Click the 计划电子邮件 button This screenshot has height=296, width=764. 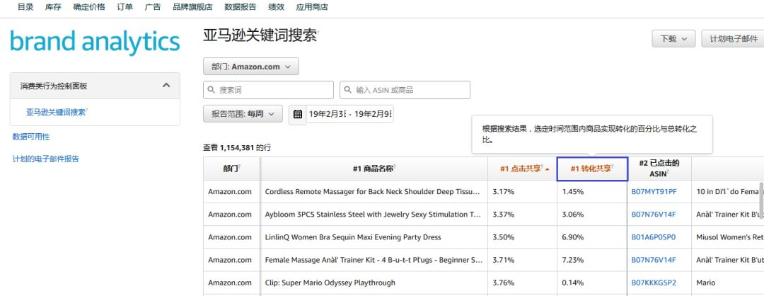click(x=734, y=38)
